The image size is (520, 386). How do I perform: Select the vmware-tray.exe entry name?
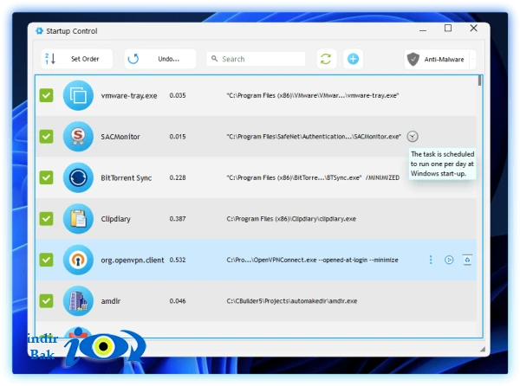coord(129,96)
